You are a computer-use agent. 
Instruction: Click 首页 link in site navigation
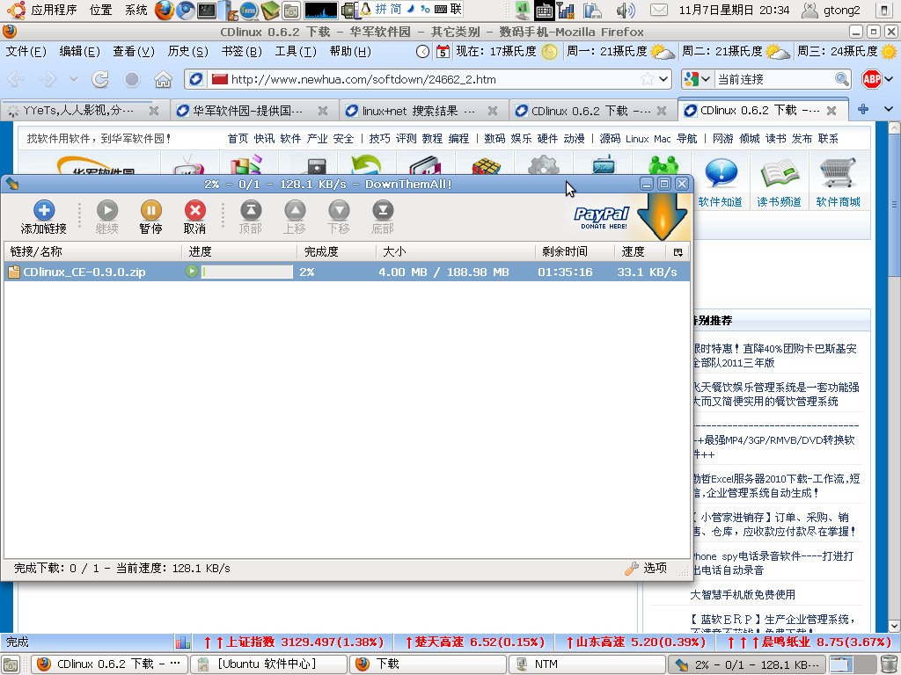click(238, 138)
